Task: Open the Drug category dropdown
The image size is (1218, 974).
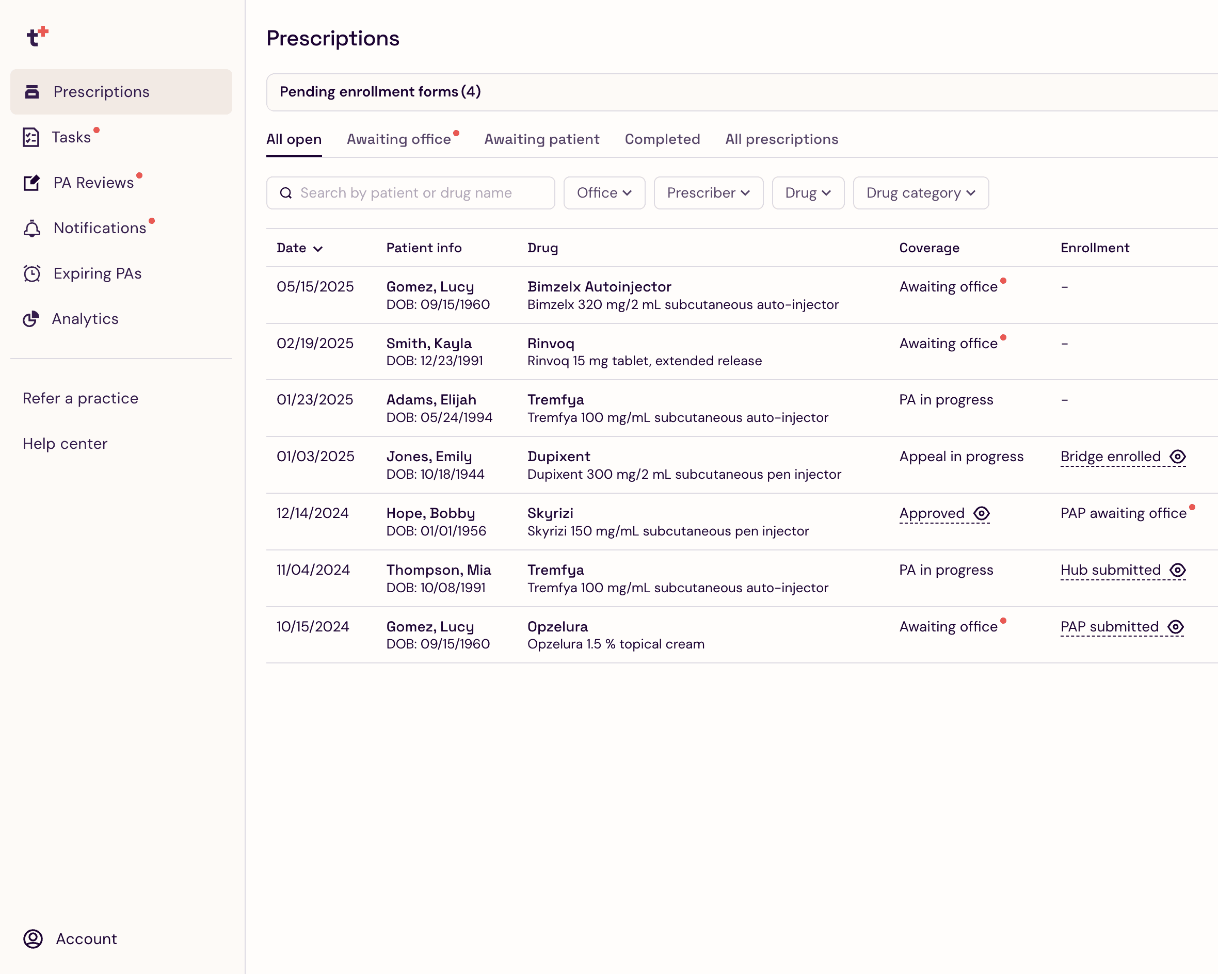Action: click(x=920, y=193)
